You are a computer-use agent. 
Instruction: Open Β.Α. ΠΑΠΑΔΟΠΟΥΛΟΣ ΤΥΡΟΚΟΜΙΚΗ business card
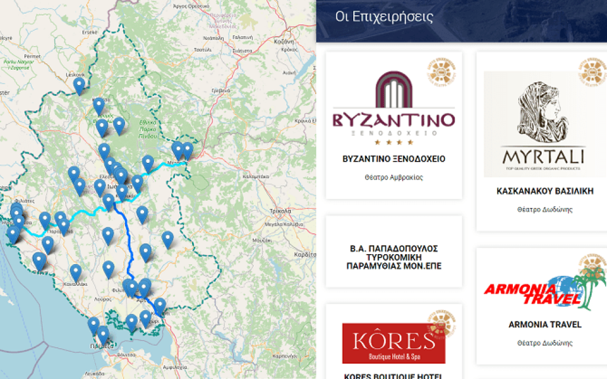[394, 257]
